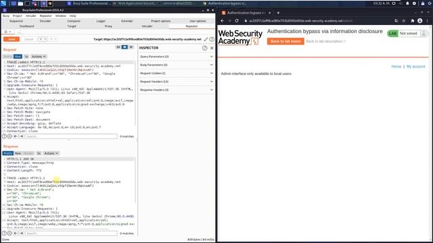Open the Project menu
This screenshot has height=243, width=433.
[17, 16]
